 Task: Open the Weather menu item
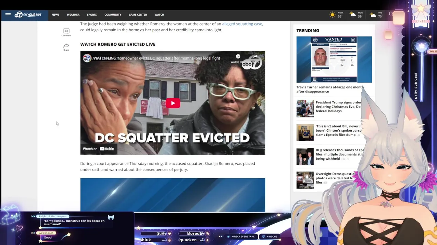click(73, 15)
